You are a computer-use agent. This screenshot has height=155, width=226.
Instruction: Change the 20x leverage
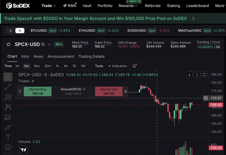coord(59,44)
